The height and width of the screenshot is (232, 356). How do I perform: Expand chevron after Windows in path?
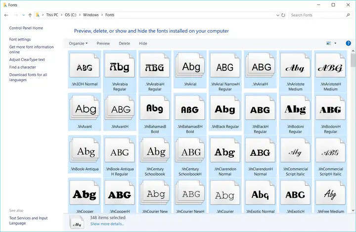102,15
